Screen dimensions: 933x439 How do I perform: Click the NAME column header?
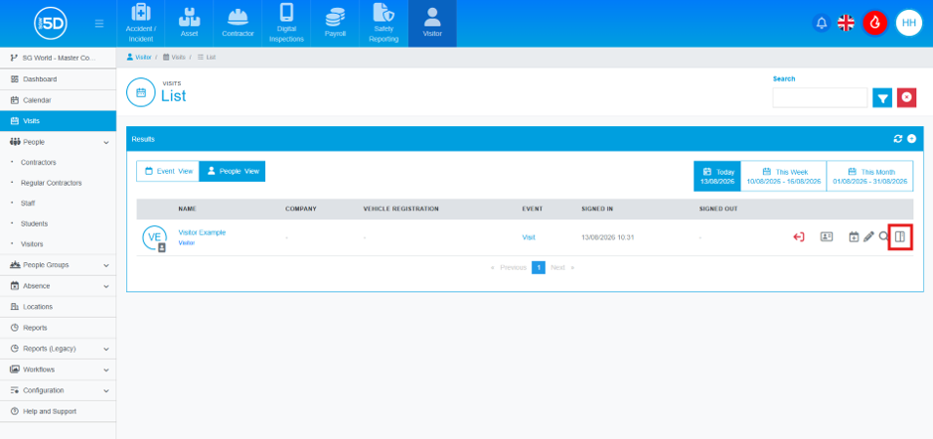point(188,209)
